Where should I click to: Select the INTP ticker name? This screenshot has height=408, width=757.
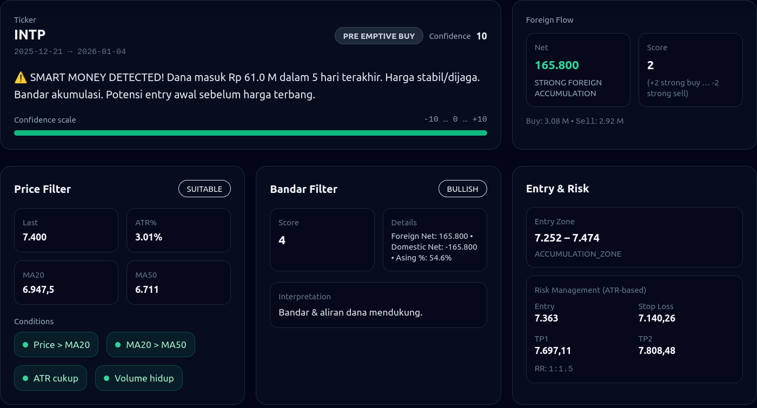coord(30,35)
